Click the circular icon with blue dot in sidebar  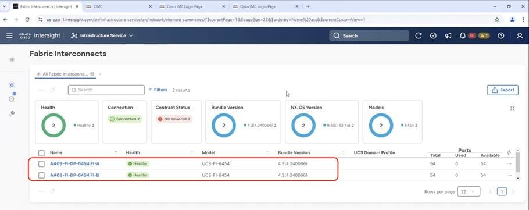coord(12,98)
